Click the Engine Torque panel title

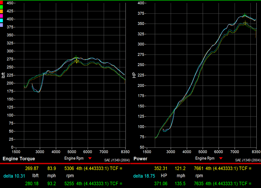click(x=19, y=159)
